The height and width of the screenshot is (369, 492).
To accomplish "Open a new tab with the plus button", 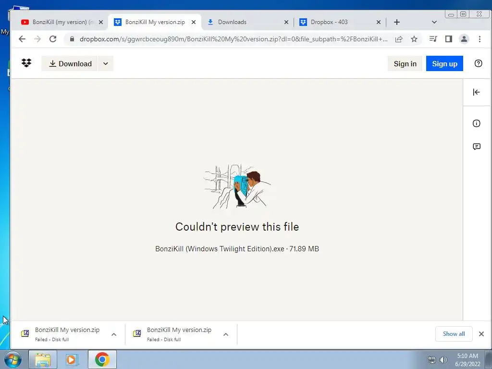I will click(x=396, y=22).
